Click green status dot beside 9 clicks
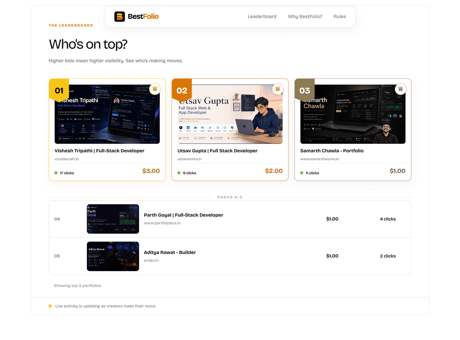This screenshot has height=340, width=460. pyautogui.click(x=179, y=173)
